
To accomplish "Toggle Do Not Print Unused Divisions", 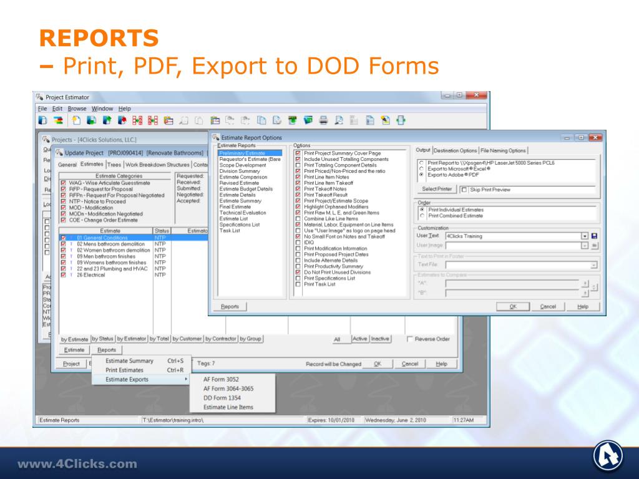I will [x=298, y=272].
